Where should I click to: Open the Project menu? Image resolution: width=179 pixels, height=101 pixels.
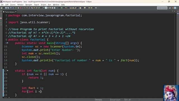pyautogui.click(x=44, y=5)
